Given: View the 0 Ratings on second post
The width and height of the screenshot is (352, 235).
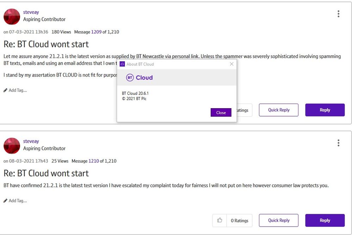Looking at the screenshot, I should (239, 221).
